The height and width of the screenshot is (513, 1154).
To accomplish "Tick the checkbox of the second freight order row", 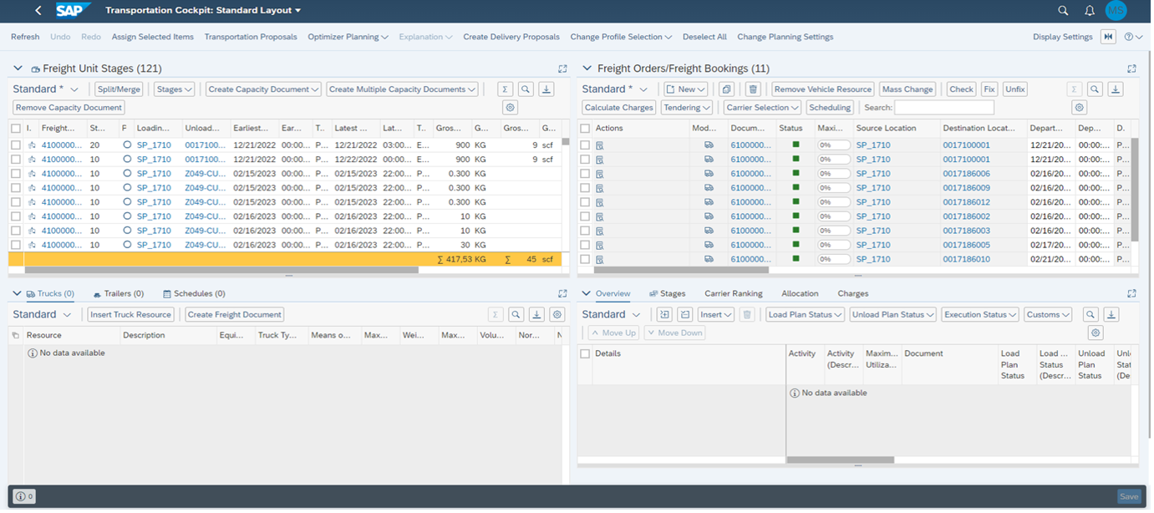I will pyautogui.click(x=585, y=159).
